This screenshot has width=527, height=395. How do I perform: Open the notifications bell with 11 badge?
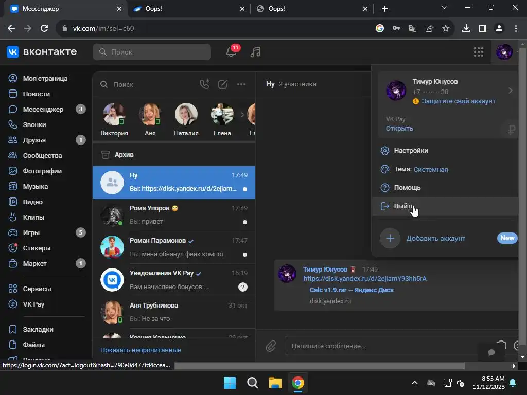(x=232, y=52)
